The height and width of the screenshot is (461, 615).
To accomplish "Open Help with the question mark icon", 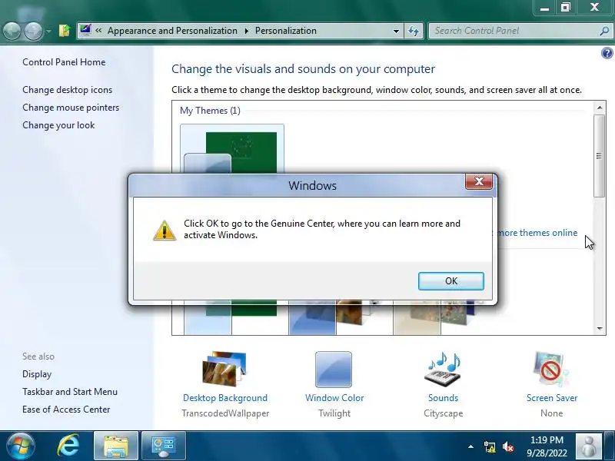I will pyautogui.click(x=607, y=53).
